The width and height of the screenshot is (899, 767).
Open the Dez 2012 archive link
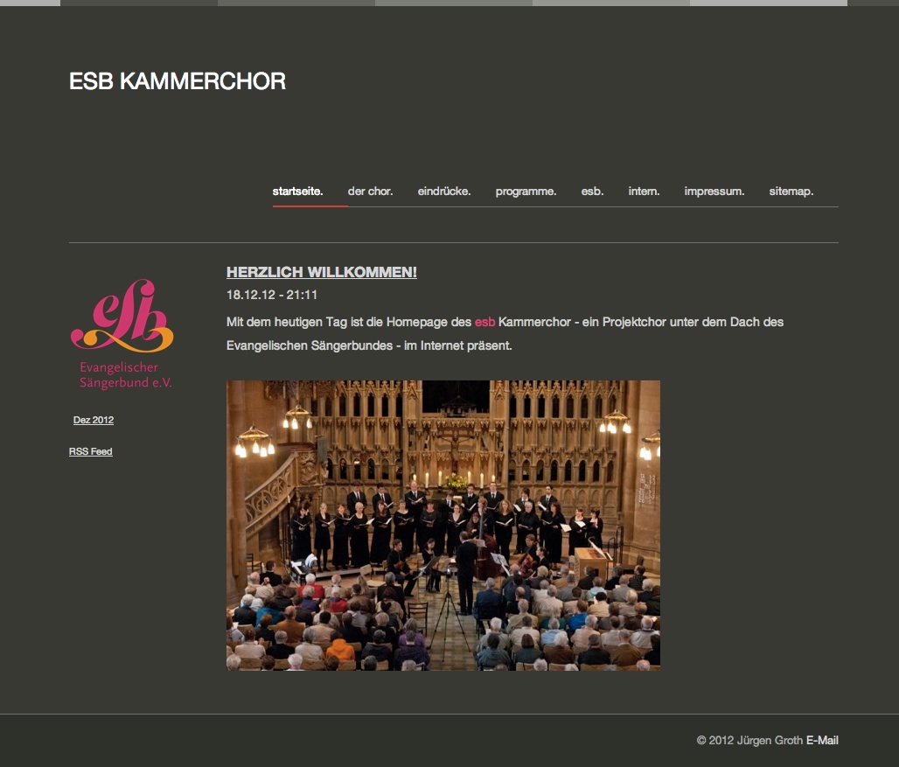tap(94, 420)
